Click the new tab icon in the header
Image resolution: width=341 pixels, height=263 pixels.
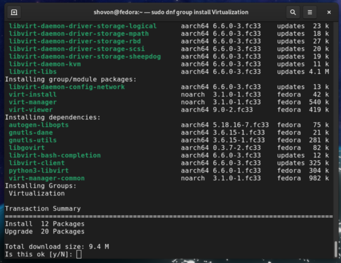14,11
